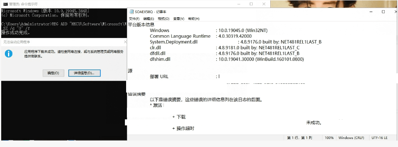Viewport: 398px width, 147px height.
Task: Click 操作成功完成。 in Command Prompt
Action: [x=16, y=33]
